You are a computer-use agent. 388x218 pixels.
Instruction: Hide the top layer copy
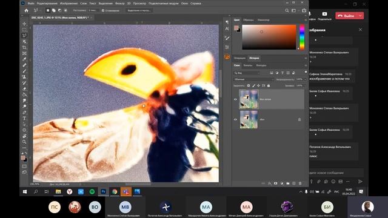pos(235,99)
